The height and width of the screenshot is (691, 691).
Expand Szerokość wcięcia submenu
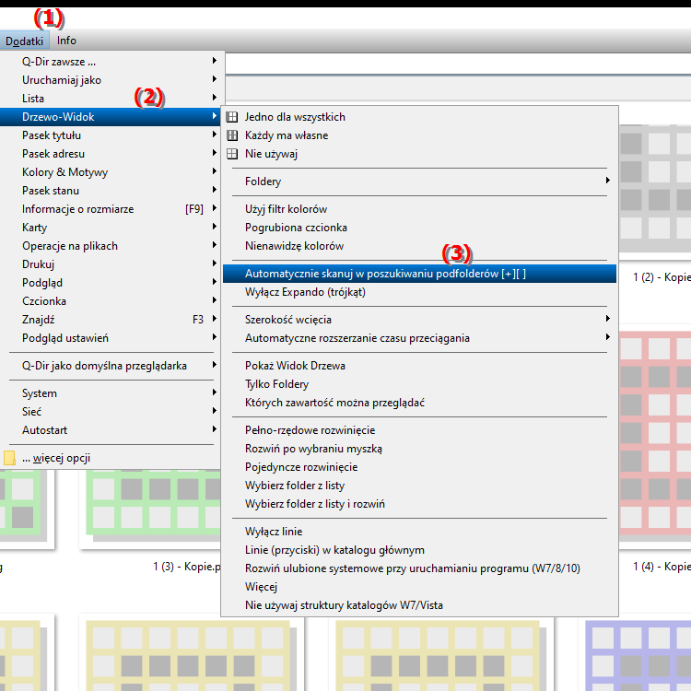(x=419, y=320)
